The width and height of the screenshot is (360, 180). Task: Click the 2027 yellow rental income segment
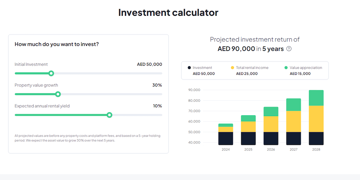click(294, 121)
